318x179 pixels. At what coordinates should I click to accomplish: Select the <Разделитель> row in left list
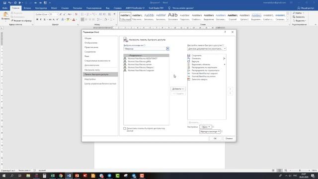pyautogui.click(x=146, y=55)
